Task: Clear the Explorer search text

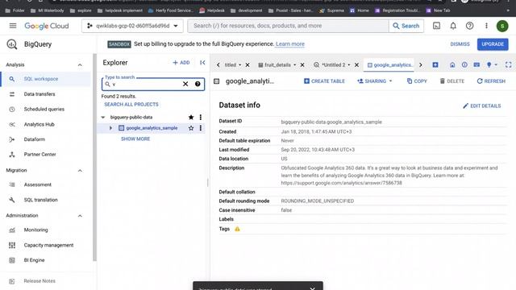Action: [185, 84]
